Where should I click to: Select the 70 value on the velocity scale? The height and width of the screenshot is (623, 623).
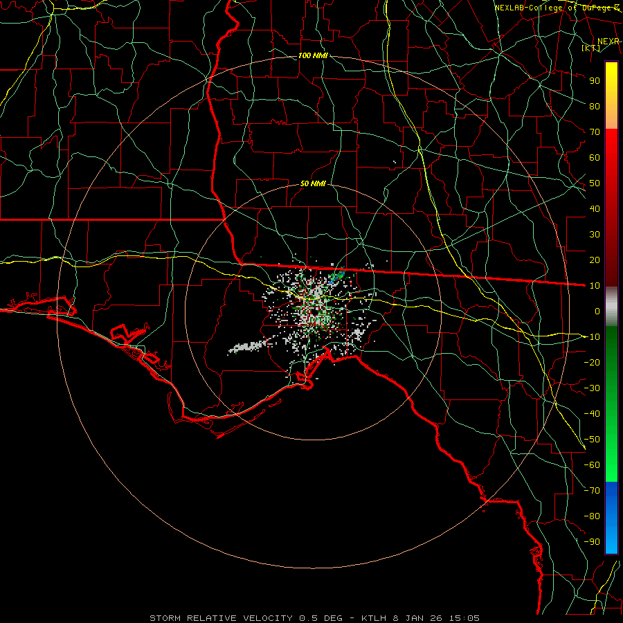595,132
